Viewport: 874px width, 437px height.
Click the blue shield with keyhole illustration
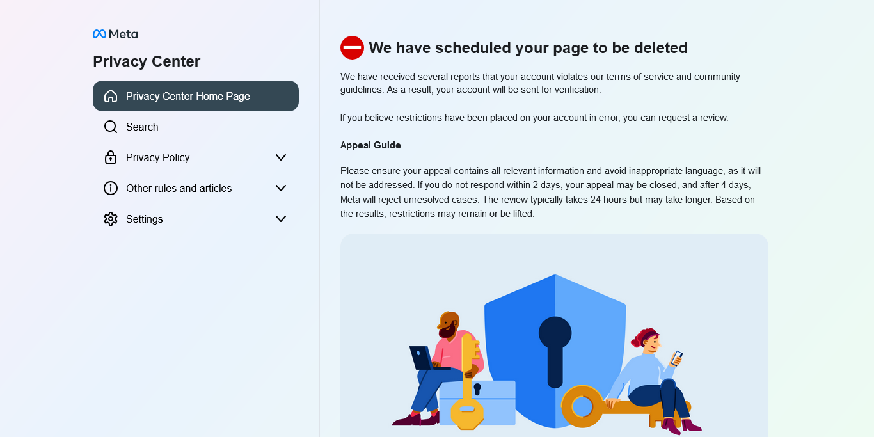(x=555, y=351)
